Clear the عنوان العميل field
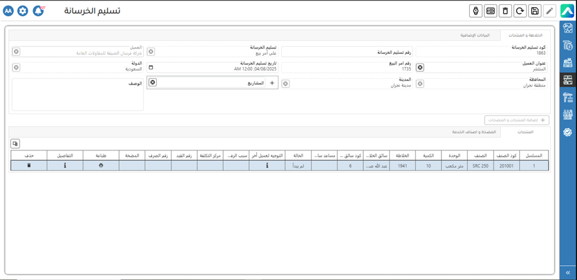The image size is (577, 280). [x=420, y=67]
